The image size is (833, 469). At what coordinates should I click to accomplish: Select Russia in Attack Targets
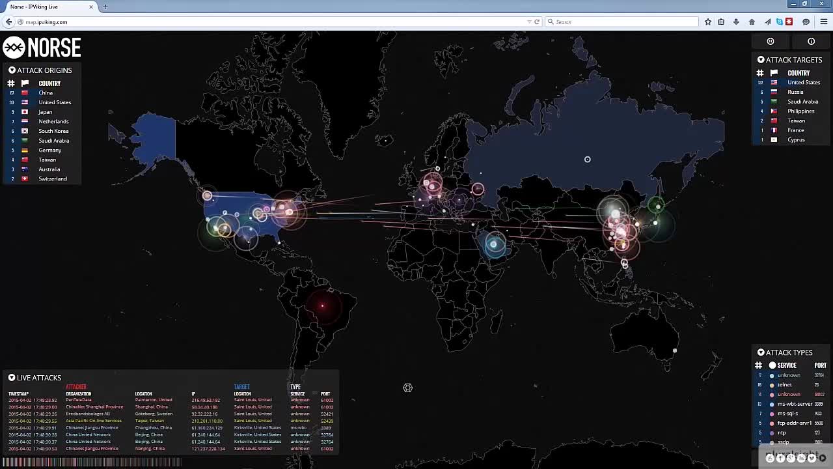coord(791,92)
